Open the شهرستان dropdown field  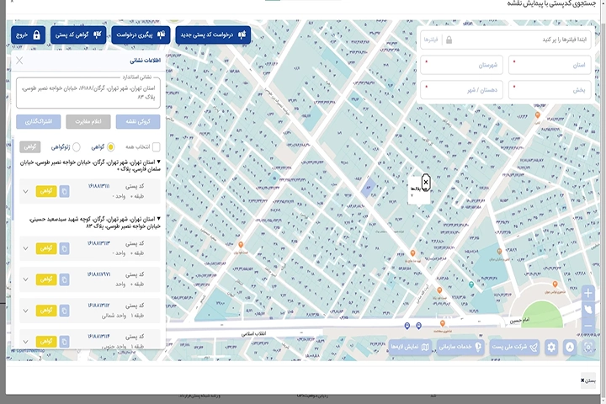(x=461, y=65)
